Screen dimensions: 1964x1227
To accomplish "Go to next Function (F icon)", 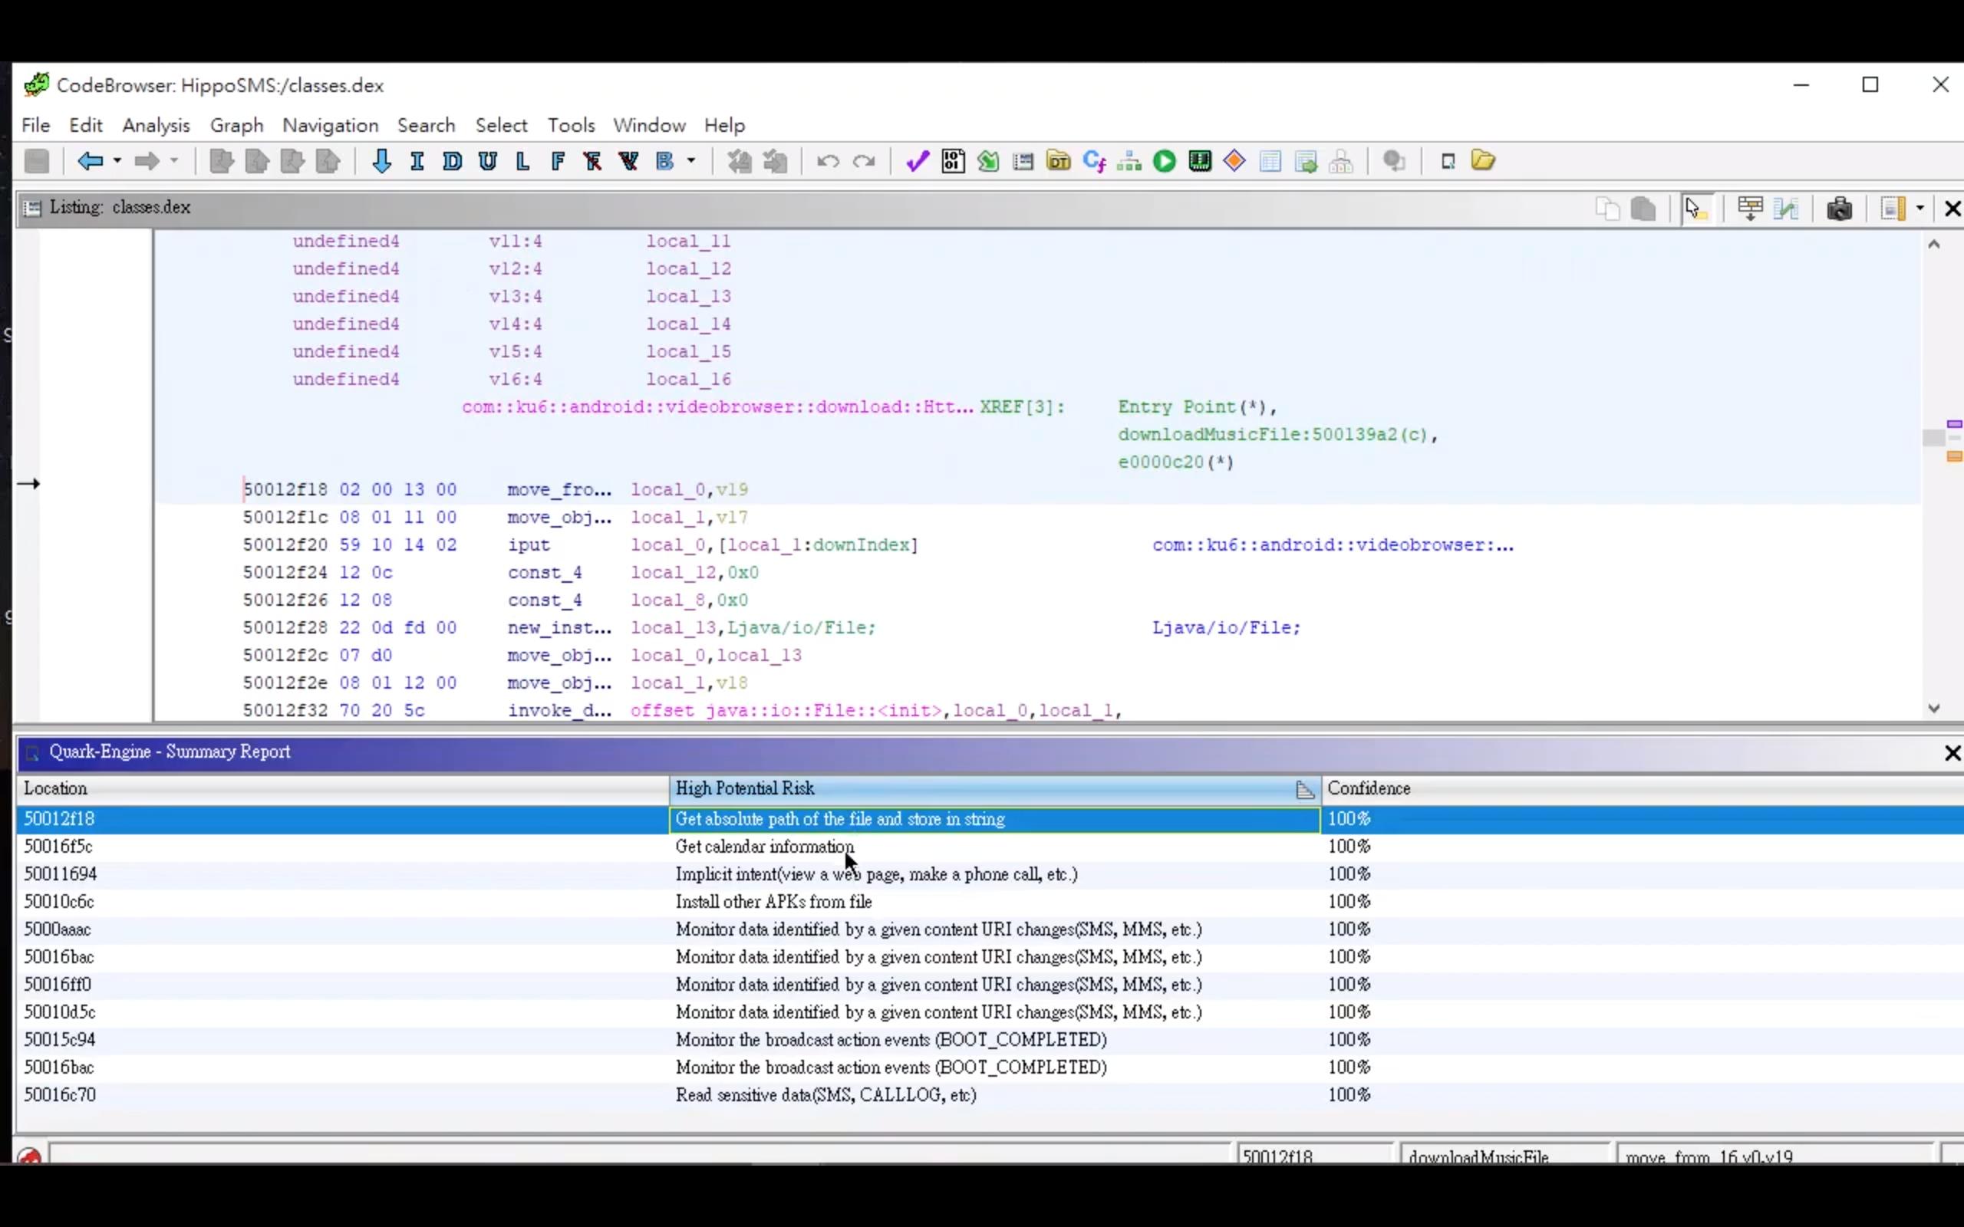I will point(558,161).
